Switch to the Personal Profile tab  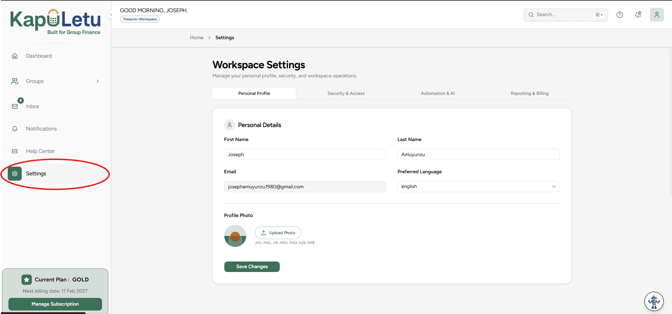coord(254,93)
